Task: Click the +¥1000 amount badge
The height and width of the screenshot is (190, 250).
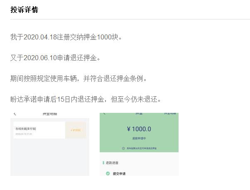Action: point(76,130)
